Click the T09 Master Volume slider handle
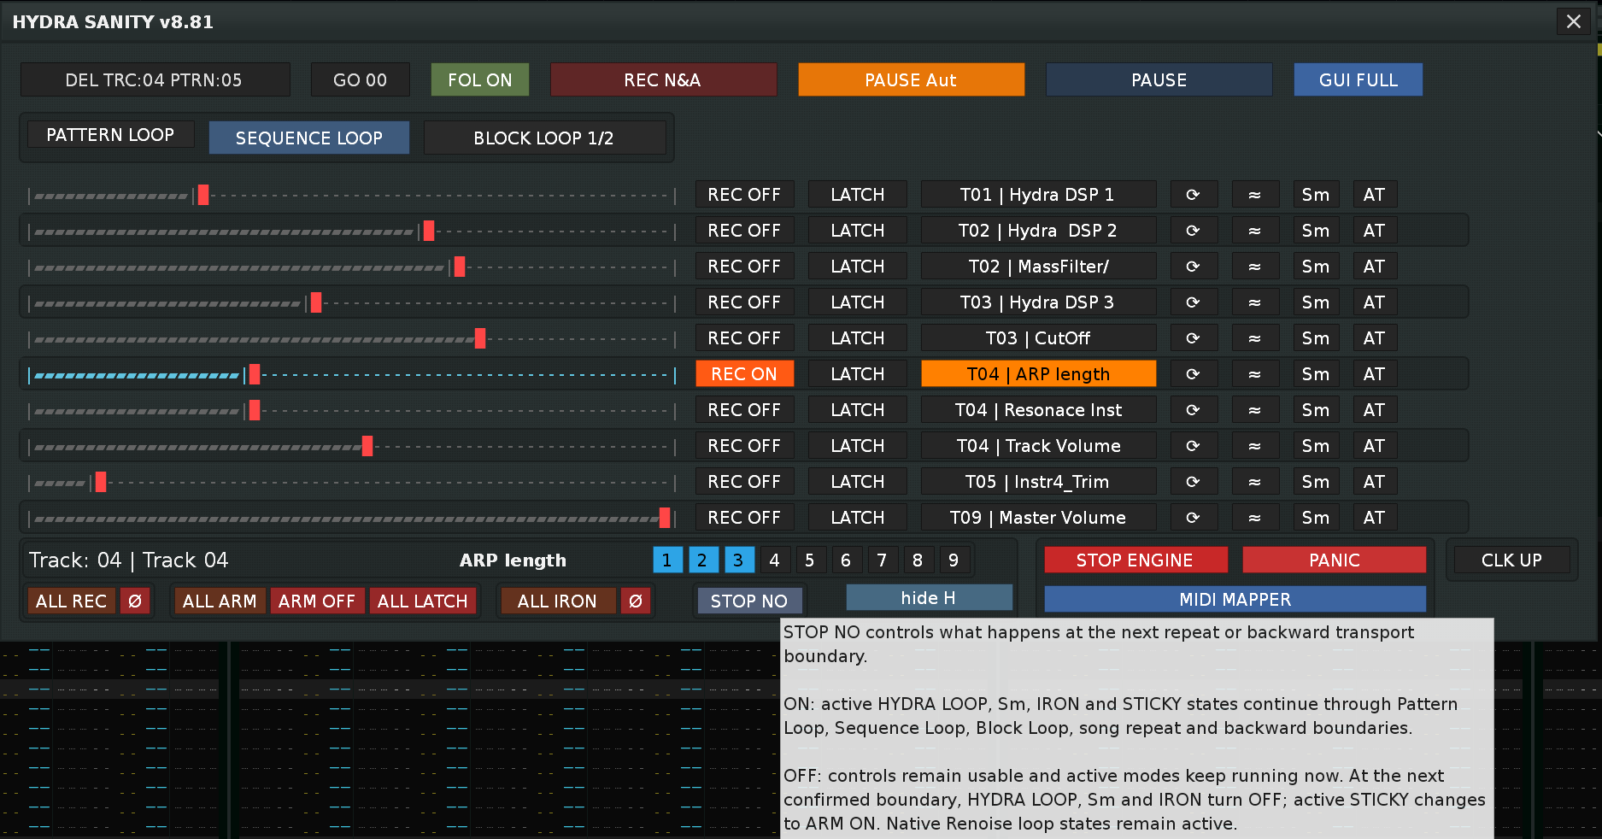Viewport: 1602px width, 839px height. (x=665, y=518)
